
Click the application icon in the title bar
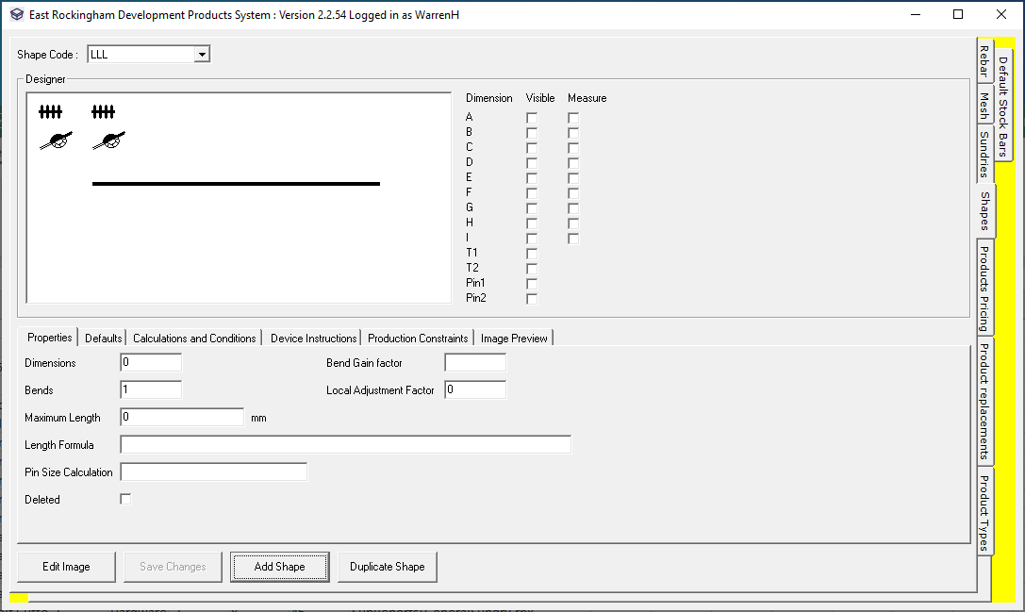[16, 15]
